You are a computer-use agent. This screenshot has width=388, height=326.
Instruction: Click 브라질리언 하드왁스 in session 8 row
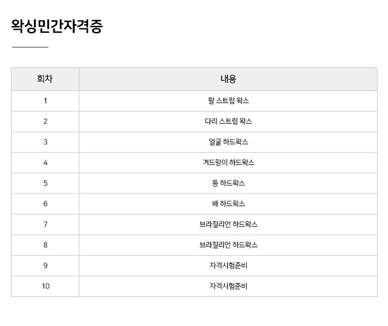[x=228, y=245]
